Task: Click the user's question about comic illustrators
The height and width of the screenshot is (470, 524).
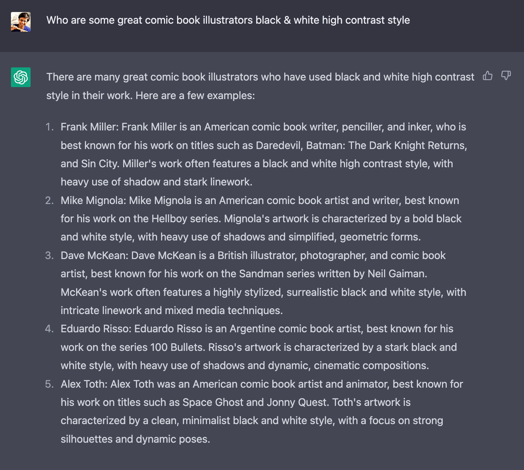Action: click(228, 20)
